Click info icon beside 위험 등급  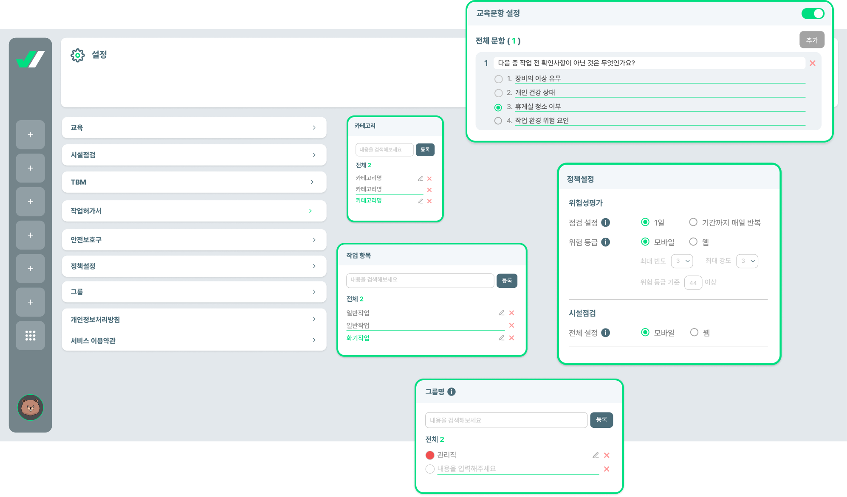pos(606,242)
